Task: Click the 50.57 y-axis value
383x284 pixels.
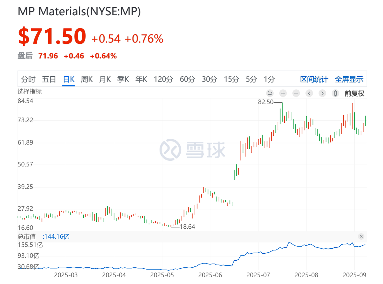Action: pyautogui.click(x=25, y=165)
